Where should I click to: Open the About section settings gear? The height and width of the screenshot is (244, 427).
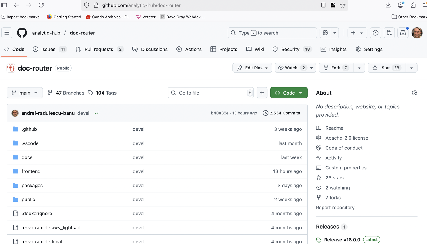[x=414, y=93]
